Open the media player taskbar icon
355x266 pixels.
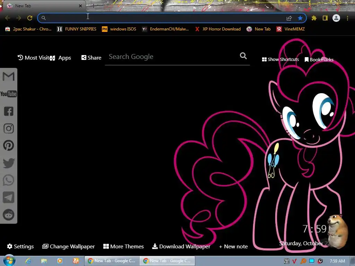coord(60,261)
